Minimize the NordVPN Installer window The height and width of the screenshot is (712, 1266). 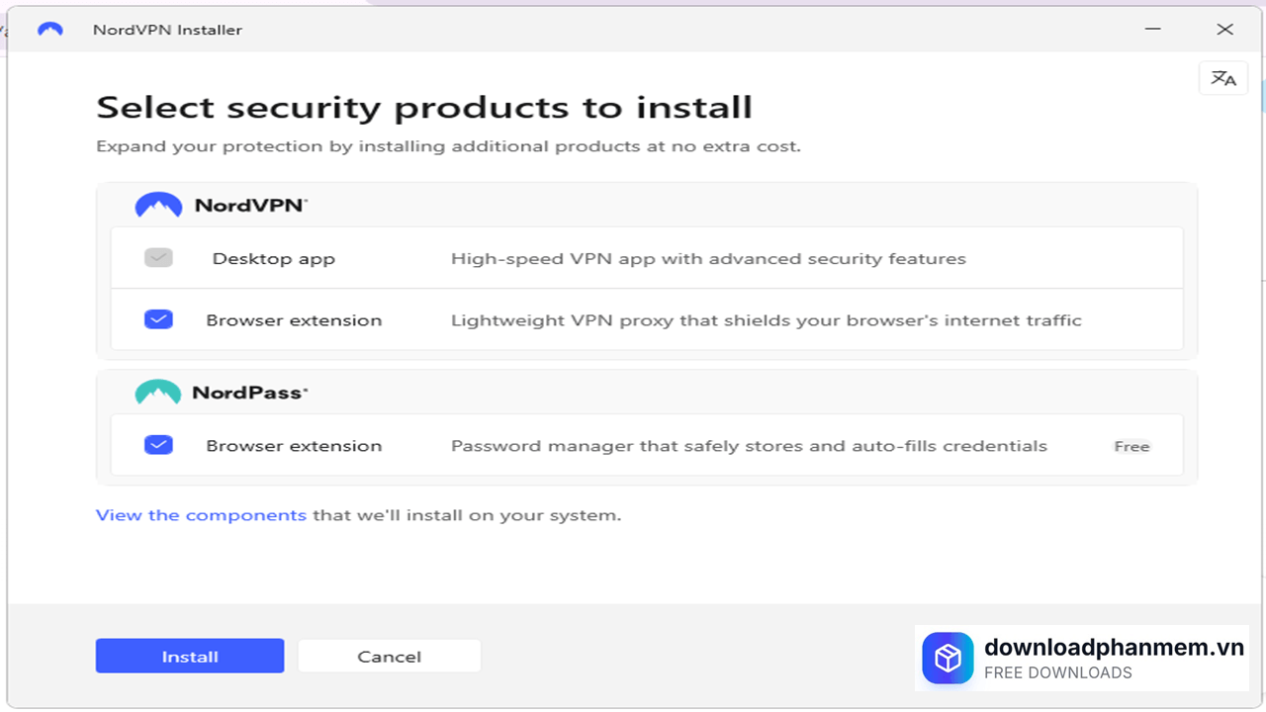tap(1153, 30)
